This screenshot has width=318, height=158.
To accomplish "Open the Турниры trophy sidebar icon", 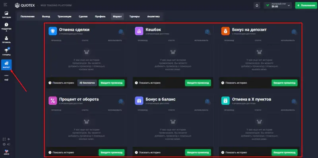I will coord(6,52).
